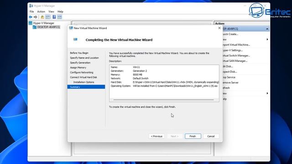The image size is (292, 164).
Task: Open the View menu
Action: coord(51,11)
